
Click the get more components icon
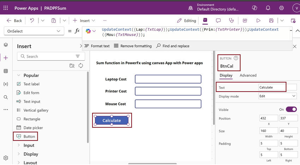[x=72, y=66]
